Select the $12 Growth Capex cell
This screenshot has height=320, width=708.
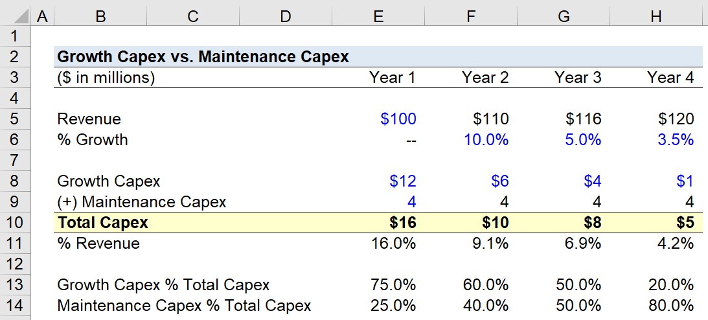click(x=403, y=181)
